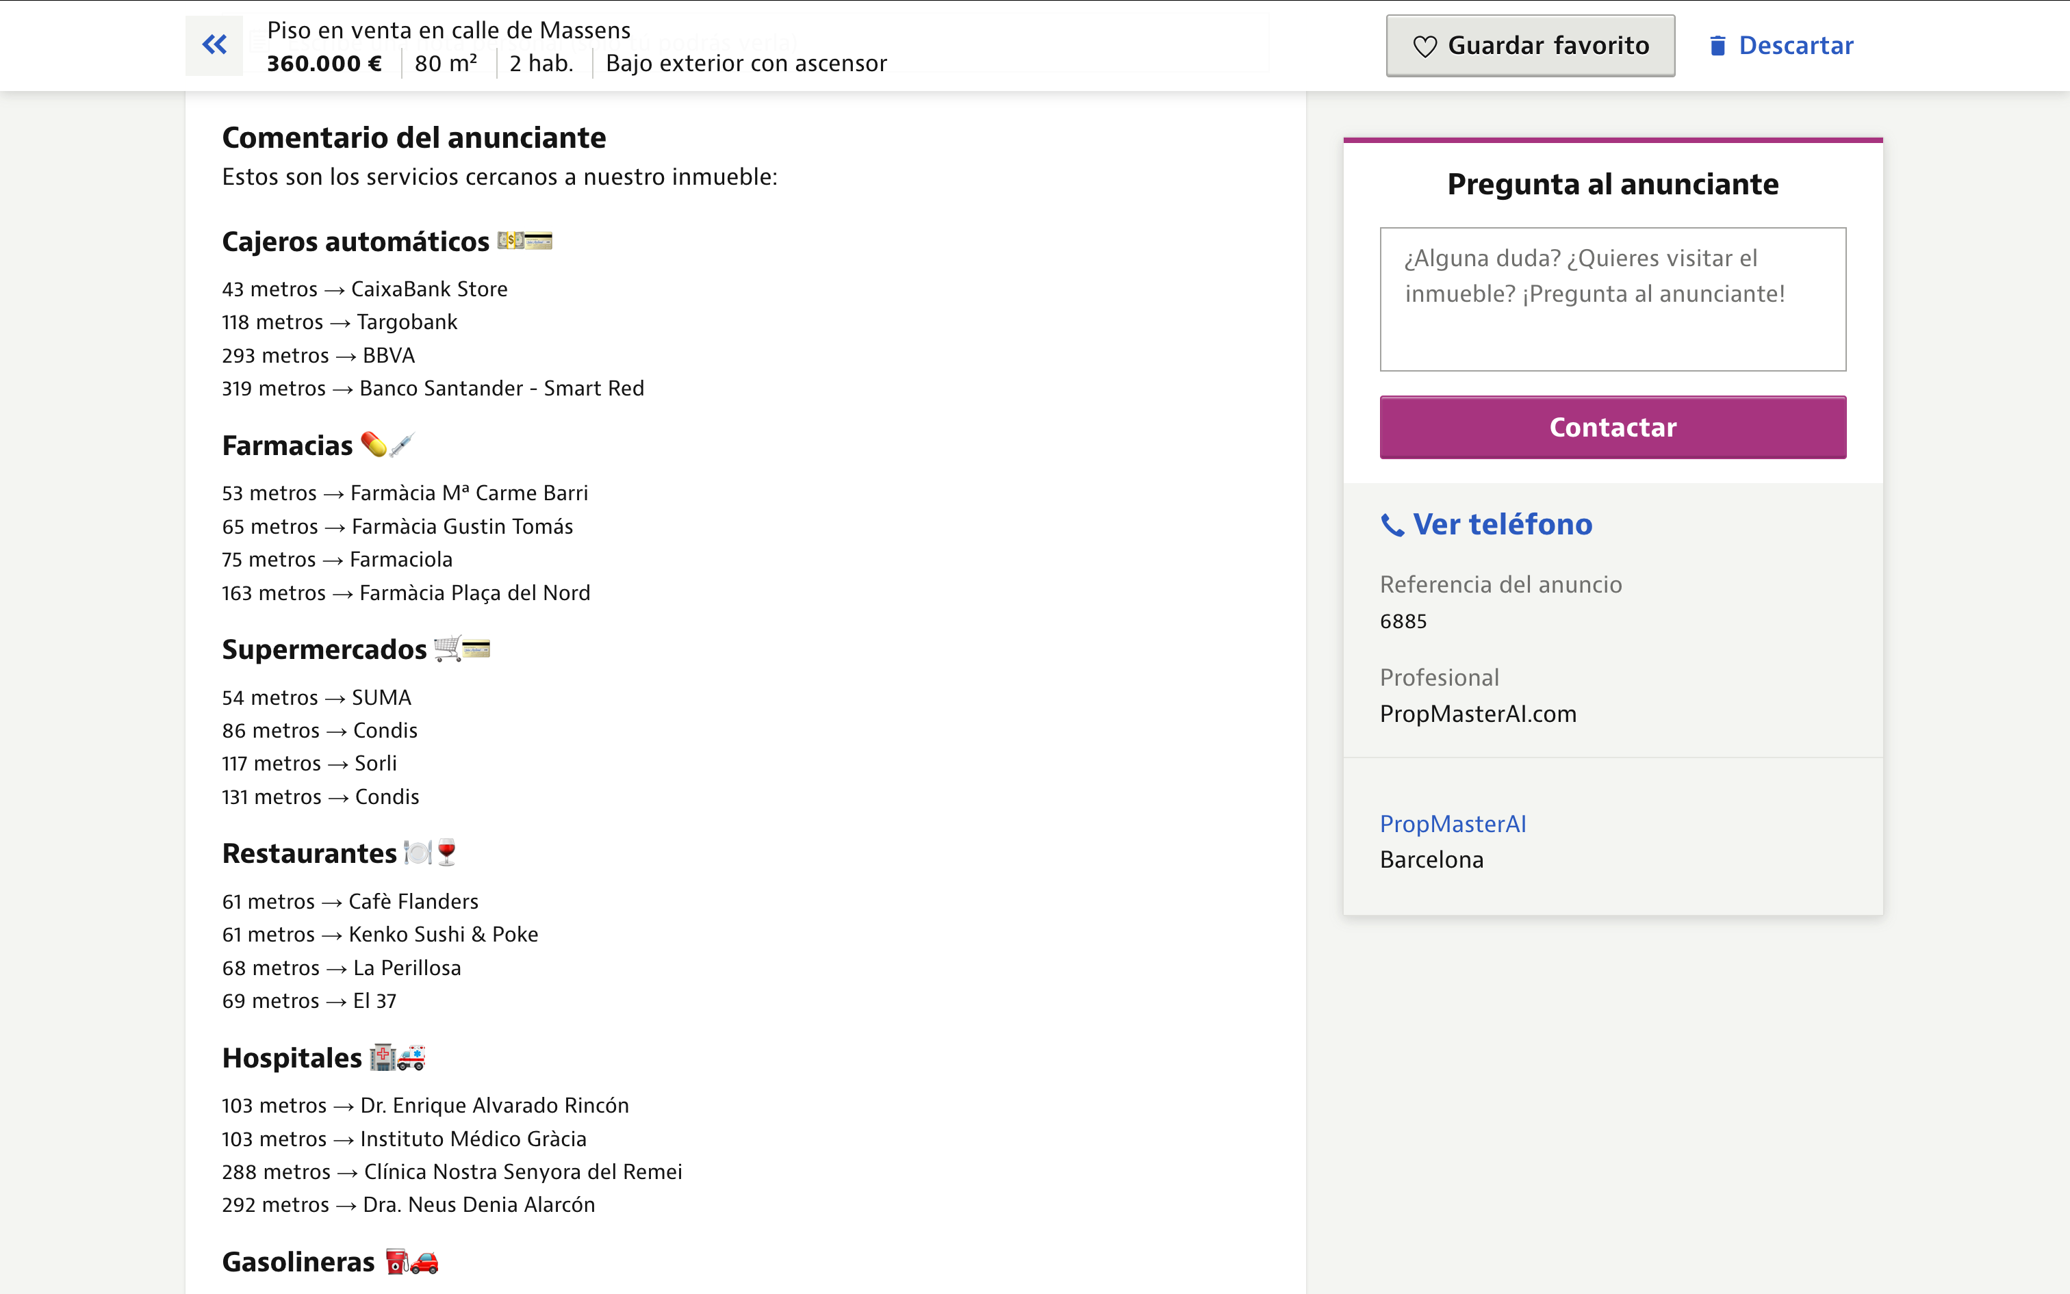Click the shopping cart emoji by Supermercados
The width and height of the screenshot is (2070, 1294).
[x=447, y=649]
